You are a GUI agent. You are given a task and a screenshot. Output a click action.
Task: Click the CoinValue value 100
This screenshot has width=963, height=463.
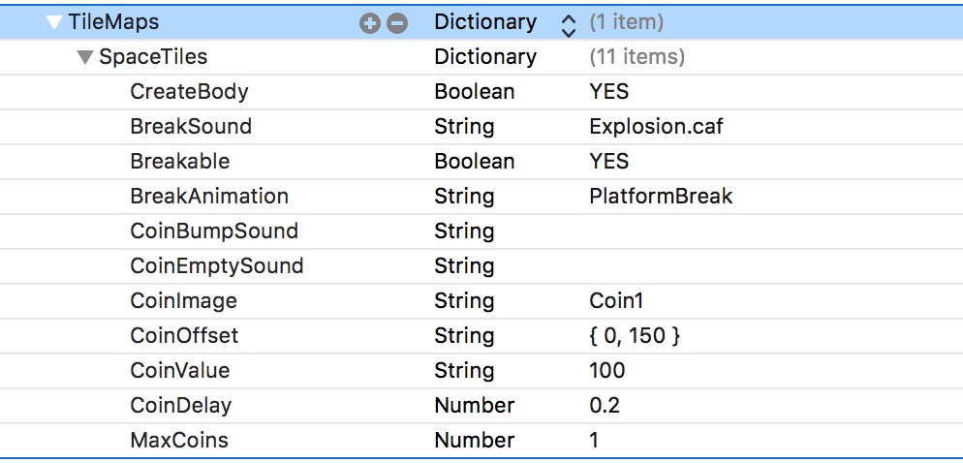click(606, 371)
